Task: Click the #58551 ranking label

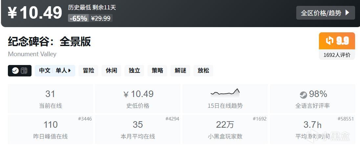Action: point(346,119)
